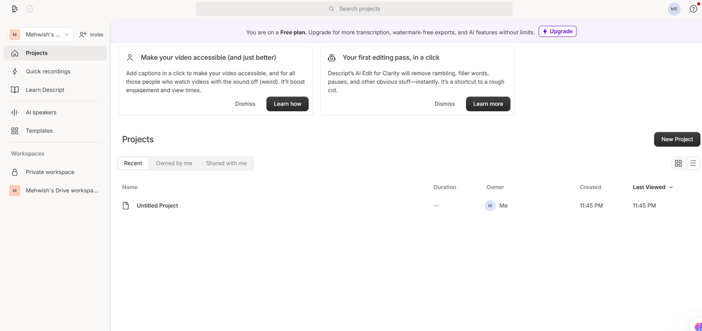Click the Owner column header
Image resolution: width=702 pixels, height=331 pixels.
[495, 187]
